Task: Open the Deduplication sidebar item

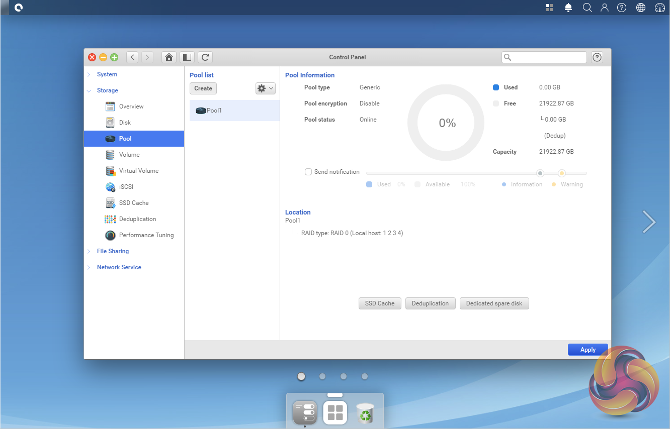Action: [x=137, y=219]
